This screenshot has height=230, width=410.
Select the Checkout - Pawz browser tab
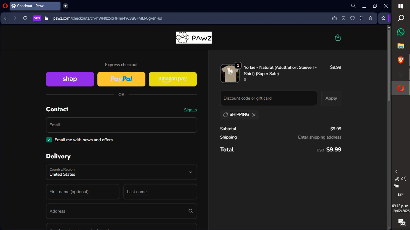35,6
